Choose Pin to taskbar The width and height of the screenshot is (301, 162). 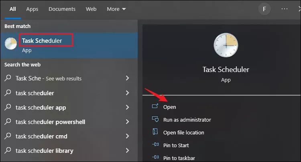[179, 158]
